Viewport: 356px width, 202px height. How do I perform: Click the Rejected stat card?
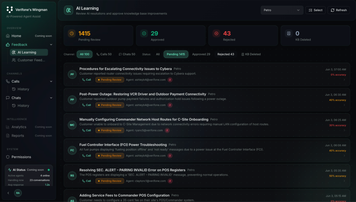tap(243, 36)
